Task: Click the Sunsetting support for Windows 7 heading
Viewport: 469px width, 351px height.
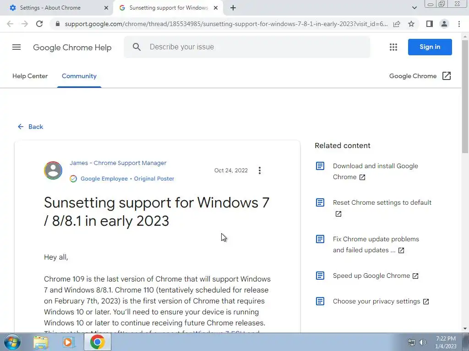Action: (157, 212)
